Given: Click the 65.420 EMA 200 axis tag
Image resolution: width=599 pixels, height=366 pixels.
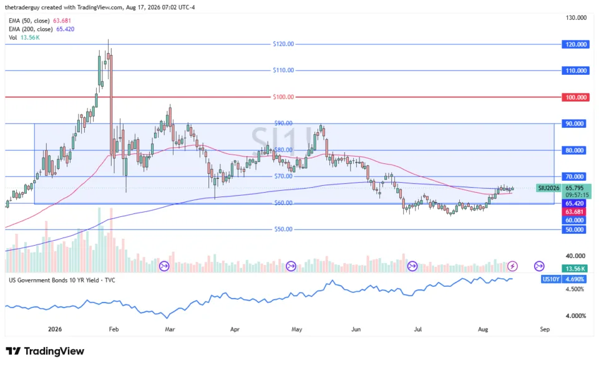Looking at the screenshot, I should pos(574,203).
